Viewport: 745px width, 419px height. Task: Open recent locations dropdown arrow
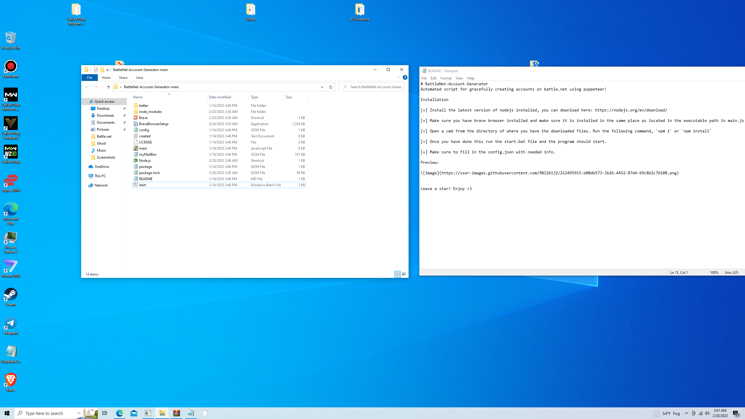pyautogui.click(x=102, y=87)
